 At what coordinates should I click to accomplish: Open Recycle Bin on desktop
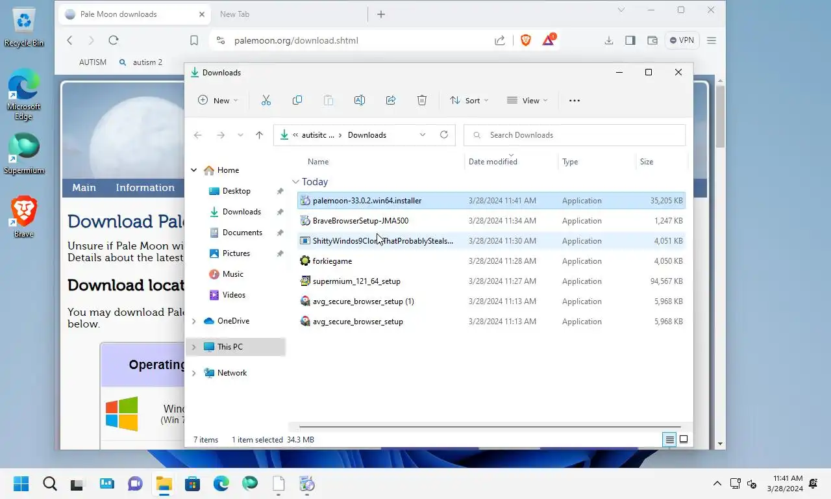click(24, 27)
